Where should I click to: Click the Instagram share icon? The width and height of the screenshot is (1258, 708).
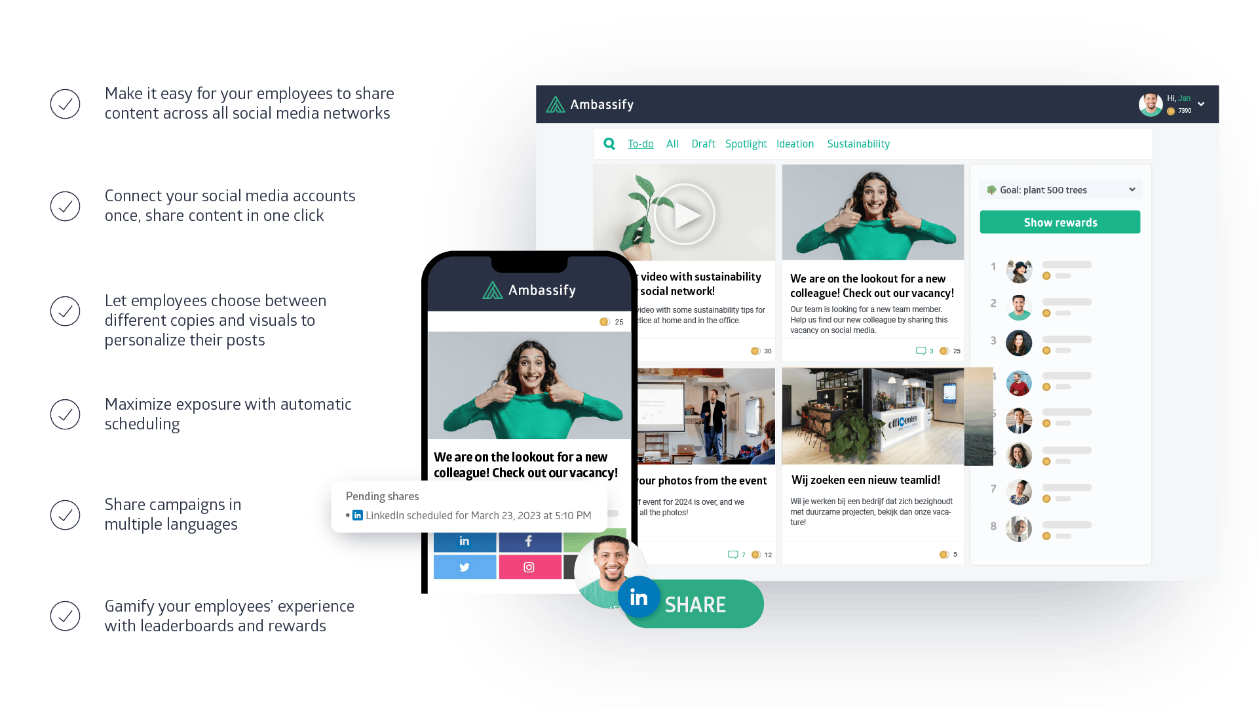click(529, 566)
